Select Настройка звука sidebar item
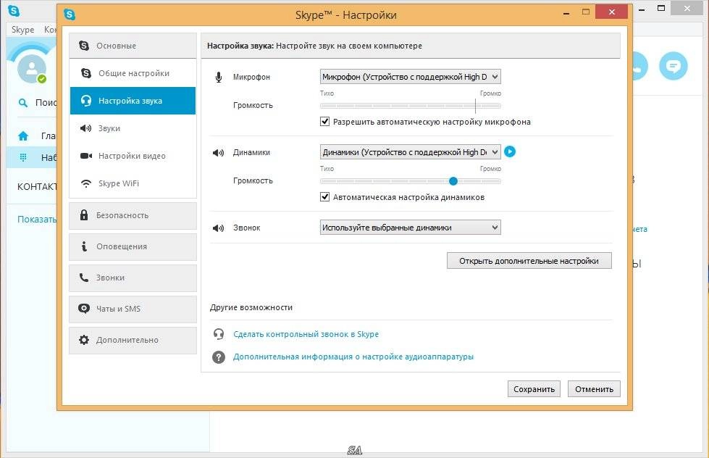The image size is (709, 458). pyautogui.click(x=133, y=101)
